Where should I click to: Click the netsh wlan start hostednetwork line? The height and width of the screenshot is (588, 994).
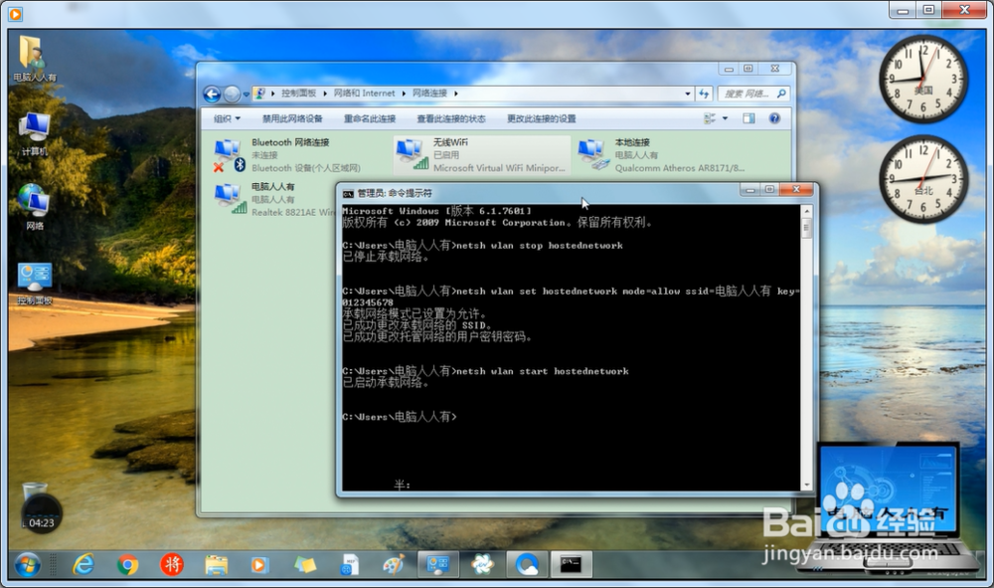[486, 371]
